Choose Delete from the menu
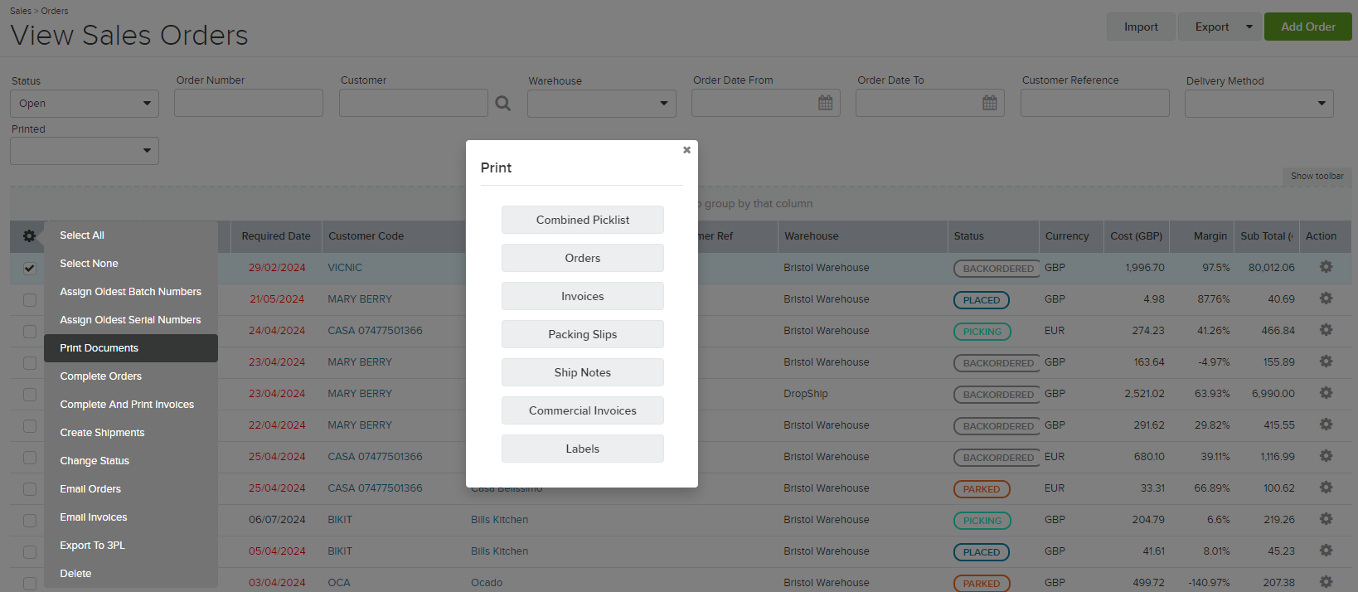Viewport: 1358px width, 592px height. 131,574
